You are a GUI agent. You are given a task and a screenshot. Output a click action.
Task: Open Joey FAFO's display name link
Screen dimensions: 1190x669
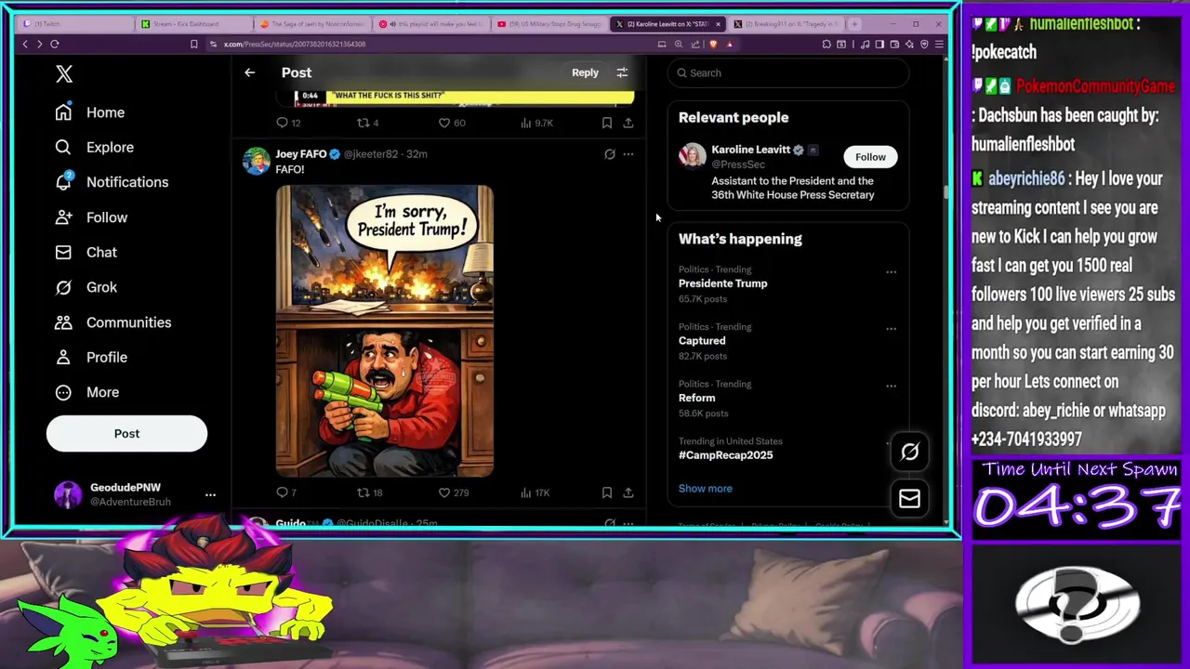click(300, 154)
